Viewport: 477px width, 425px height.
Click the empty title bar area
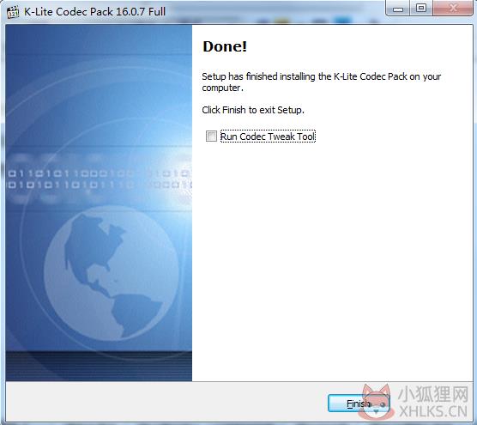(274, 12)
